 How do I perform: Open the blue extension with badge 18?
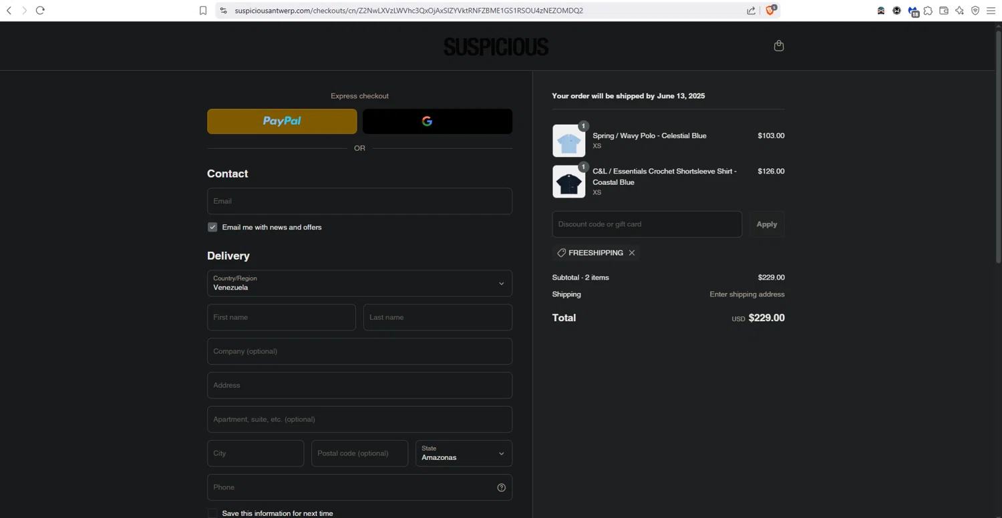coord(913,11)
